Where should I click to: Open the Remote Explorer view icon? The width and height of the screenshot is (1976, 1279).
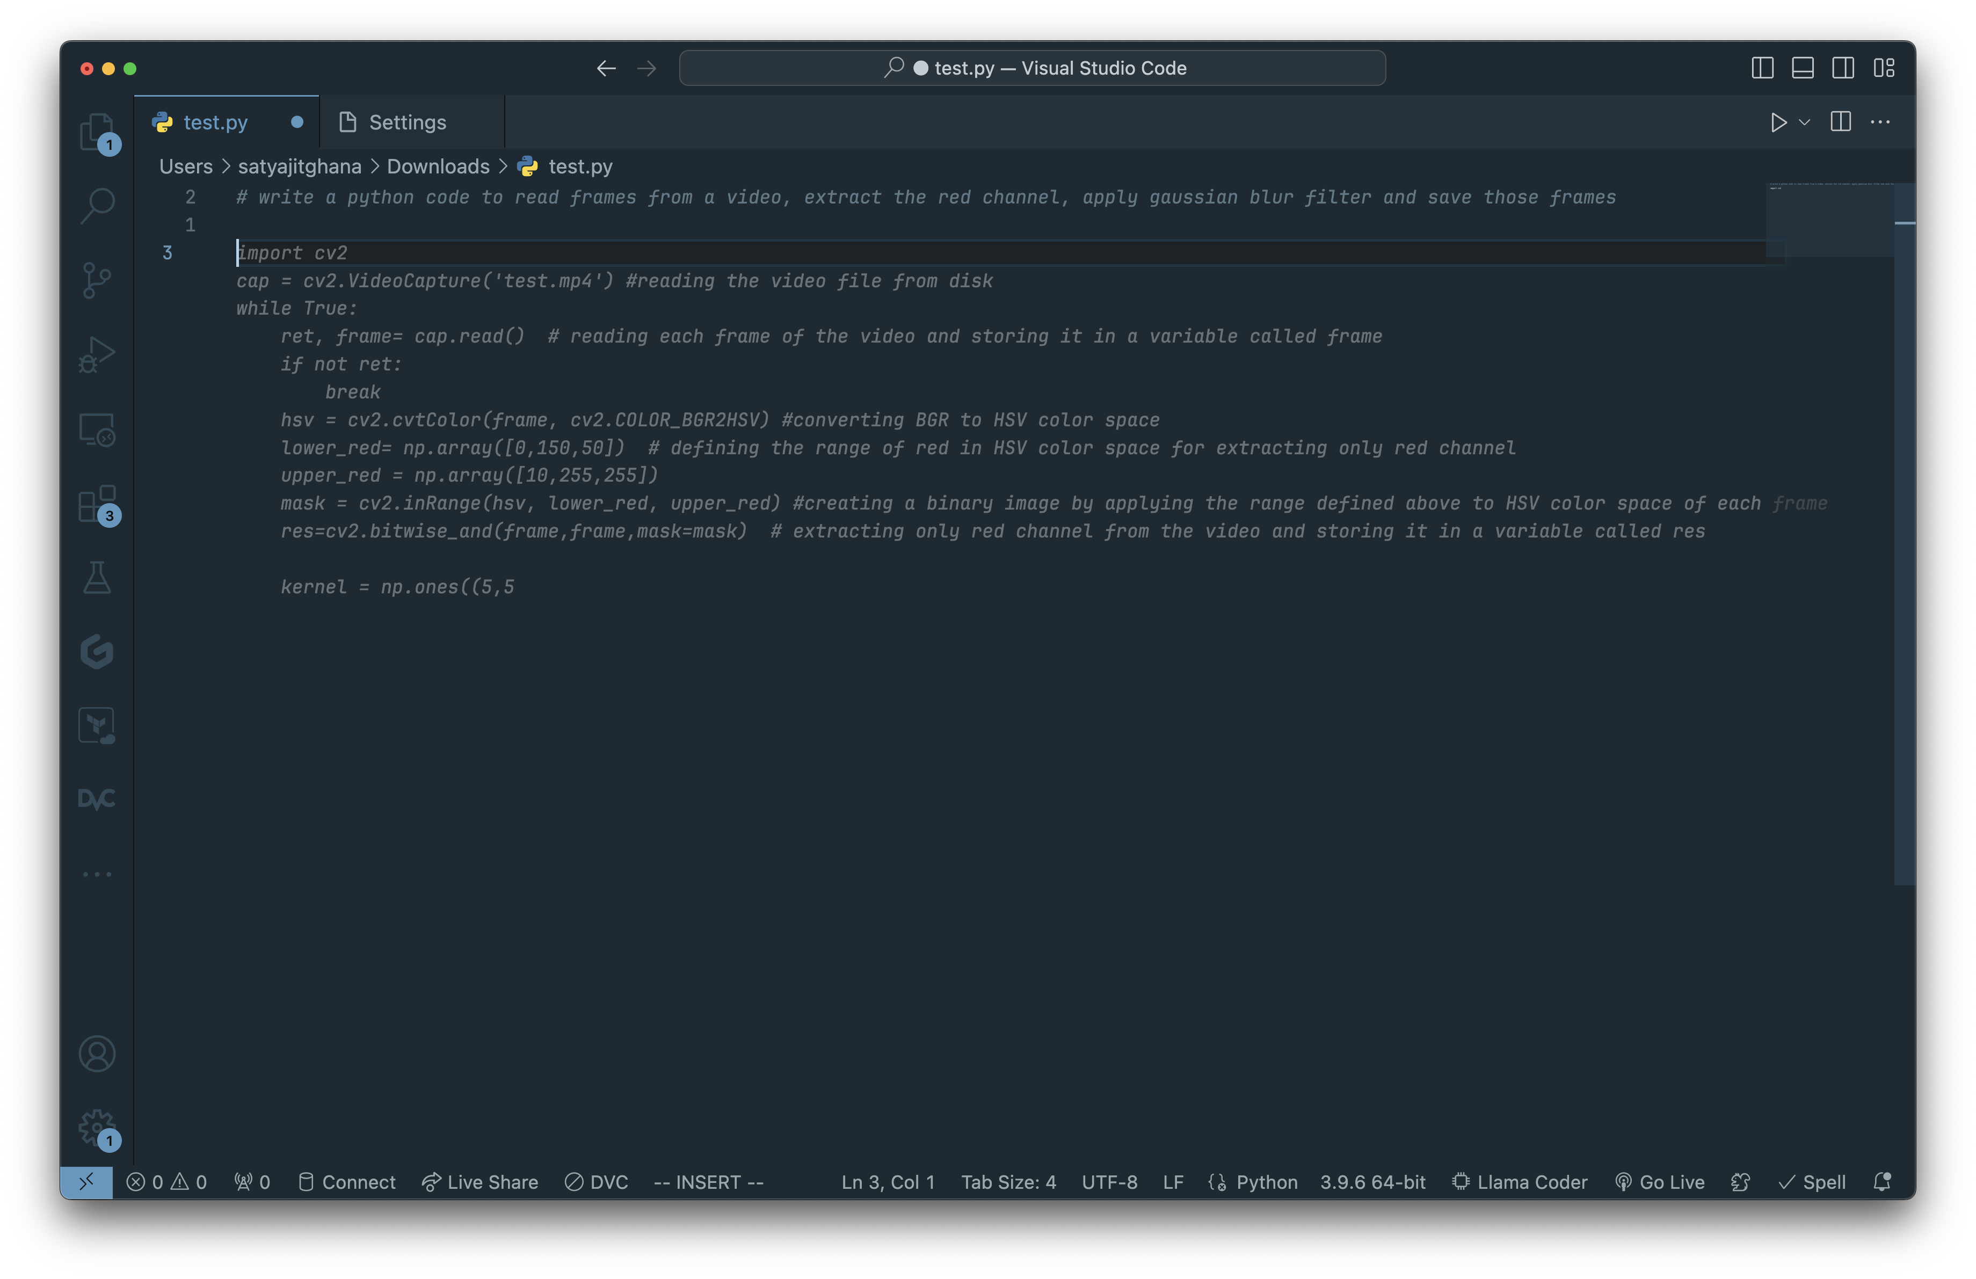[97, 429]
